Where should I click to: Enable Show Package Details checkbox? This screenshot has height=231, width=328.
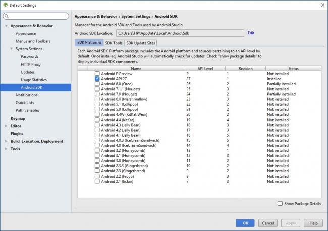tap(280, 203)
